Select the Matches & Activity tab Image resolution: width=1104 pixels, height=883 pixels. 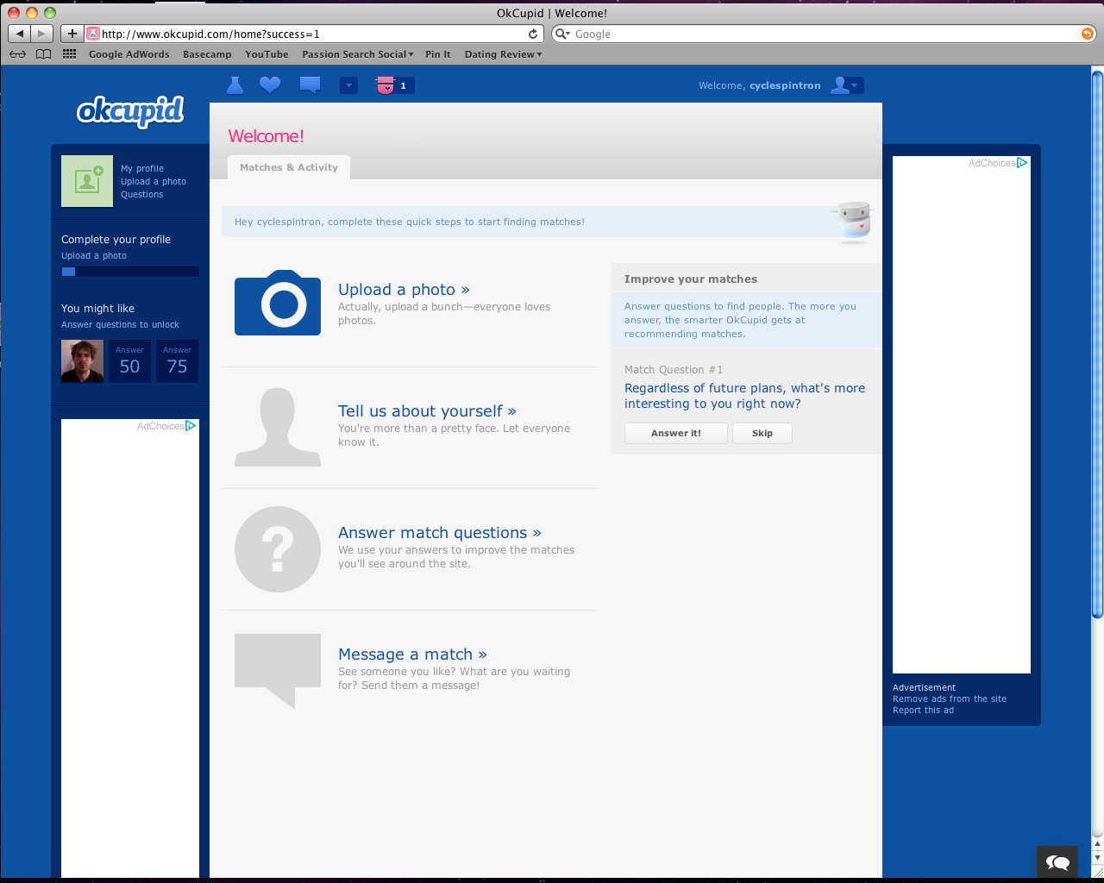click(289, 167)
